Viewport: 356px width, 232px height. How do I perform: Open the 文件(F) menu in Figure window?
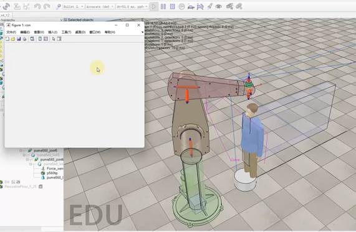11,32
